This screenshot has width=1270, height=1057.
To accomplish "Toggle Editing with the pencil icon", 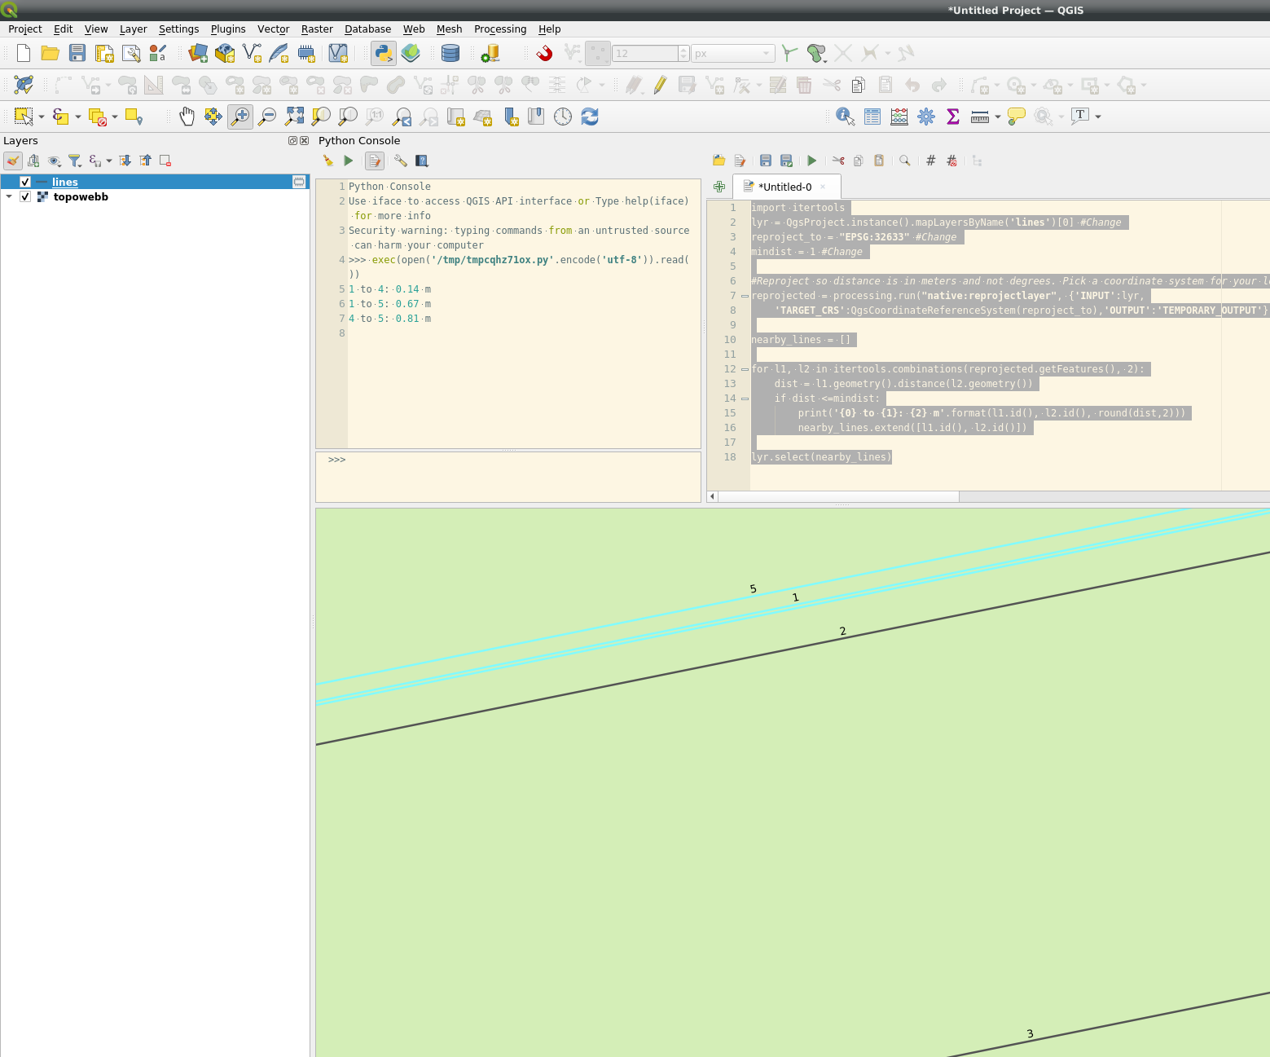I will point(660,85).
